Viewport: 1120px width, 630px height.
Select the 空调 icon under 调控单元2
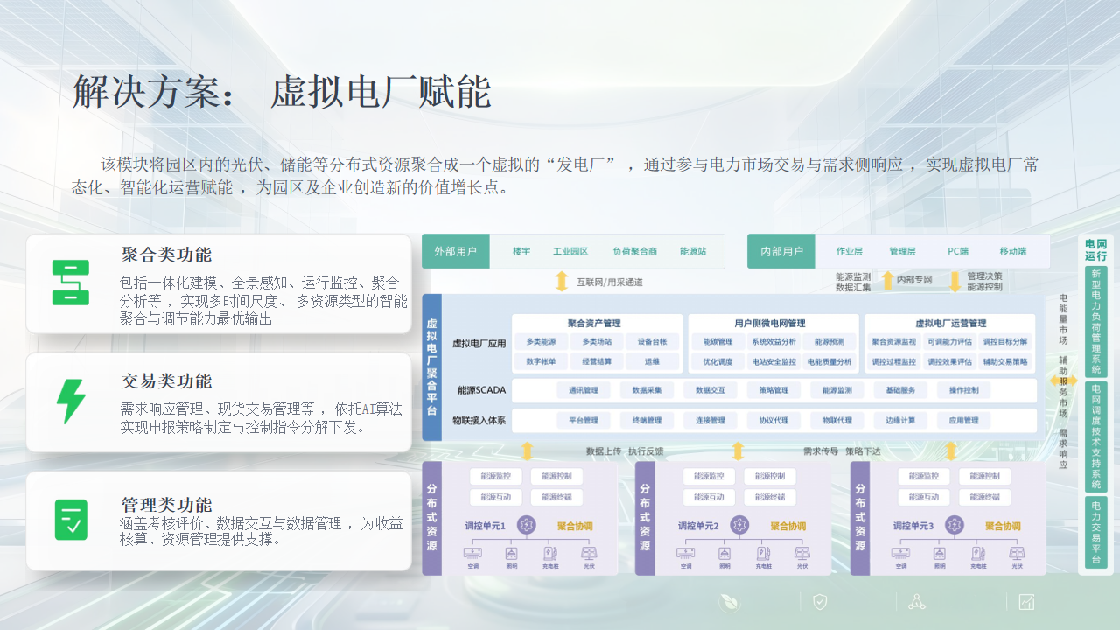[x=686, y=553]
